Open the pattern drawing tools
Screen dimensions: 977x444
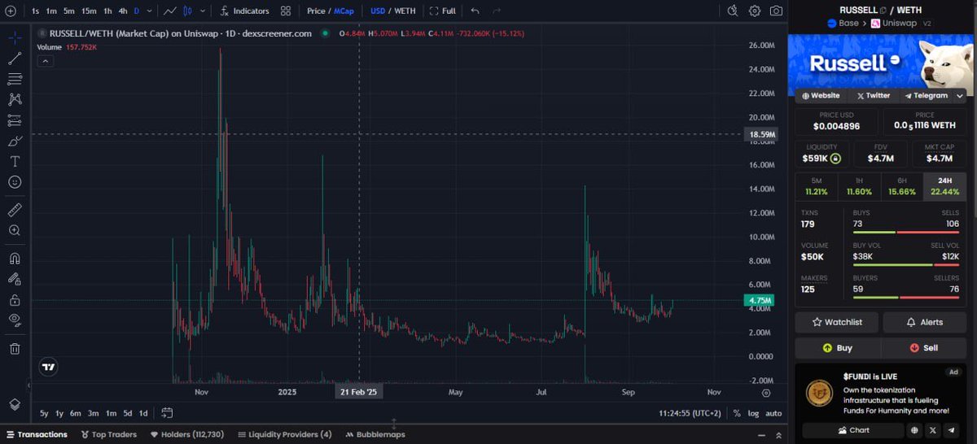(x=15, y=99)
